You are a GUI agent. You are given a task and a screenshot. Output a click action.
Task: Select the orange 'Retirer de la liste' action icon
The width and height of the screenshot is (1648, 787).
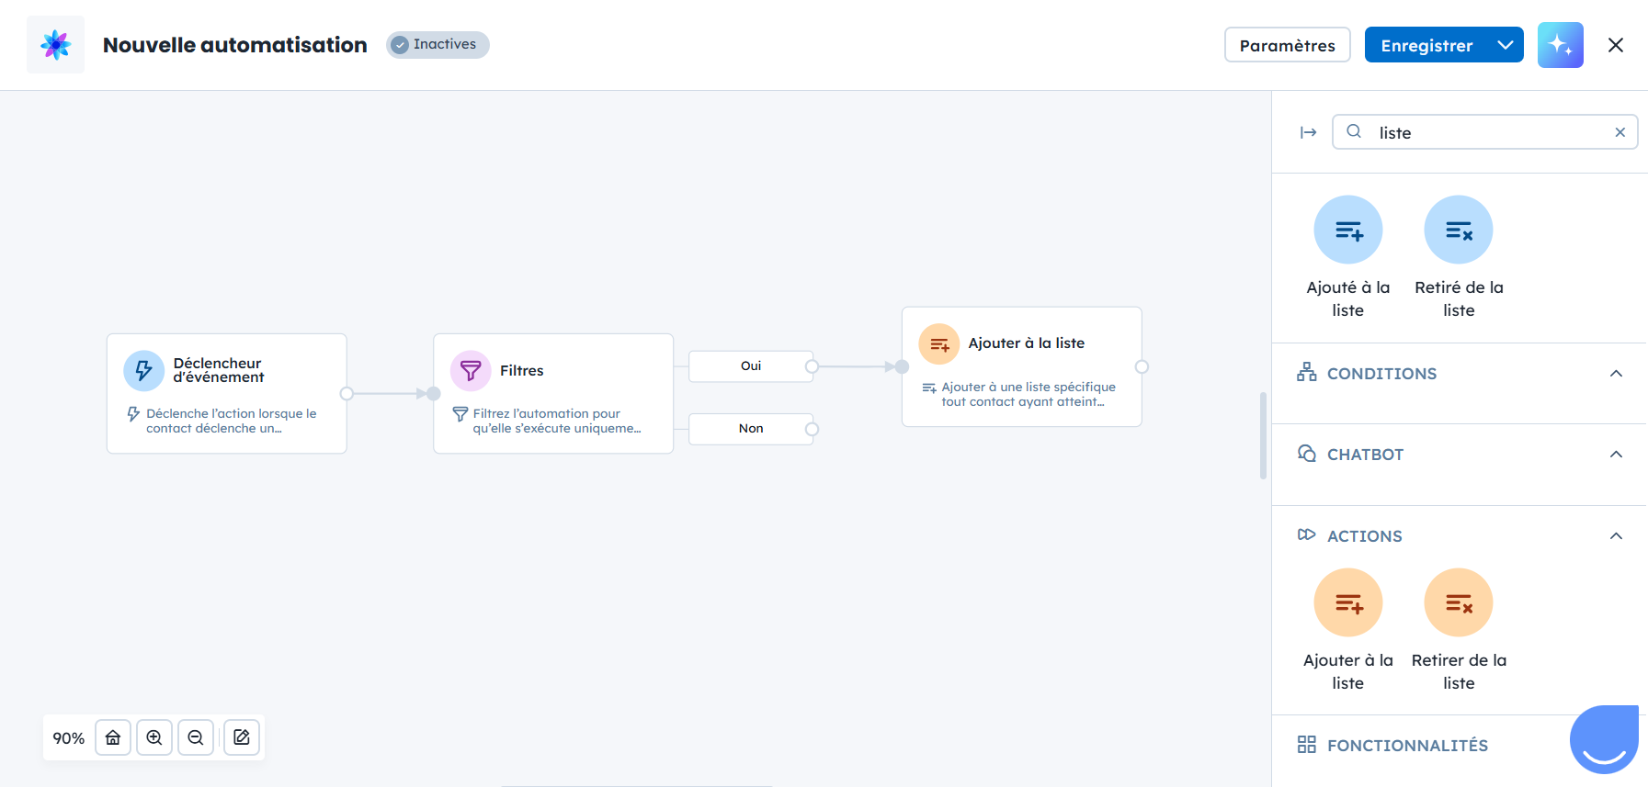point(1458,602)
